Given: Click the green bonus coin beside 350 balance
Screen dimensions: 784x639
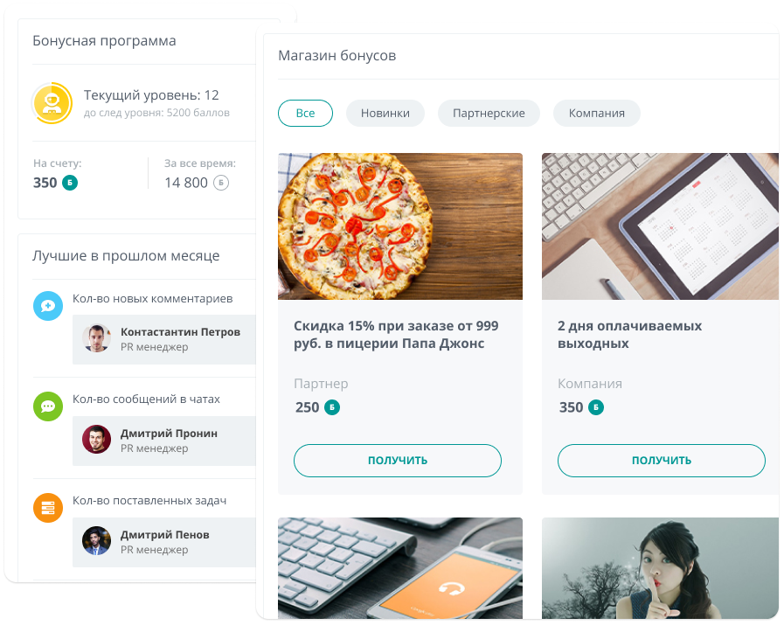Looking at the screenshot, I should click(70, 183).
